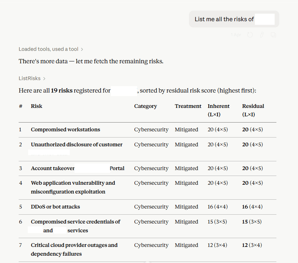
Task: Click the '1 Apr' message timestamp
Action: 236,35
